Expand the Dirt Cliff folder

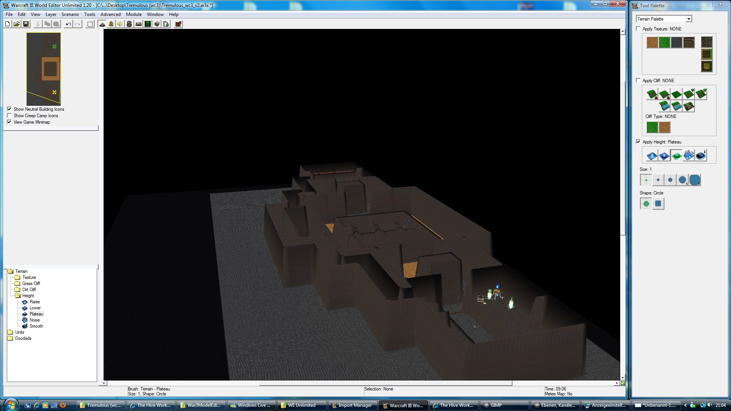18,290
